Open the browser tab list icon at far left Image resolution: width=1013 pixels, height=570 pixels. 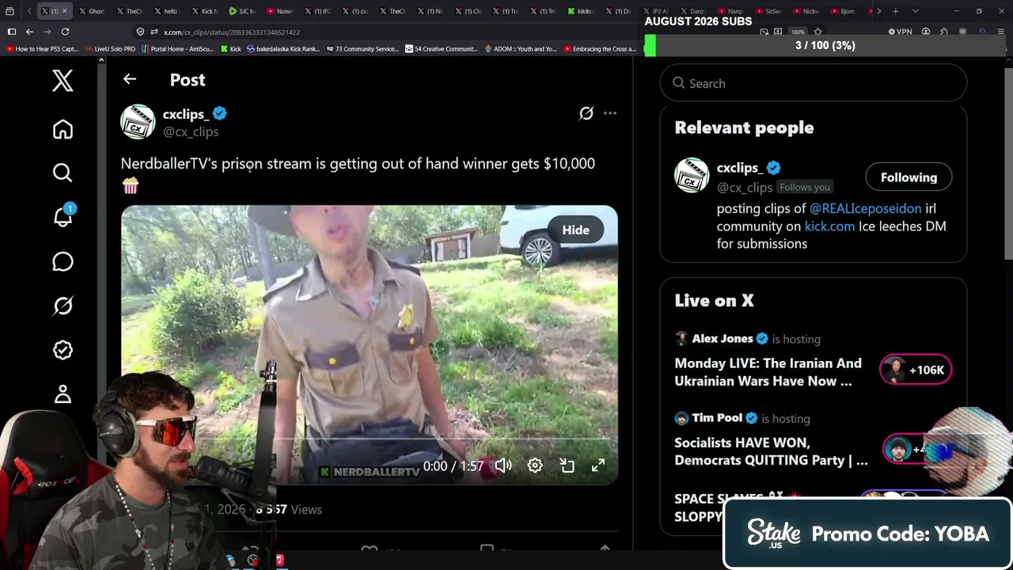(9, 11)
